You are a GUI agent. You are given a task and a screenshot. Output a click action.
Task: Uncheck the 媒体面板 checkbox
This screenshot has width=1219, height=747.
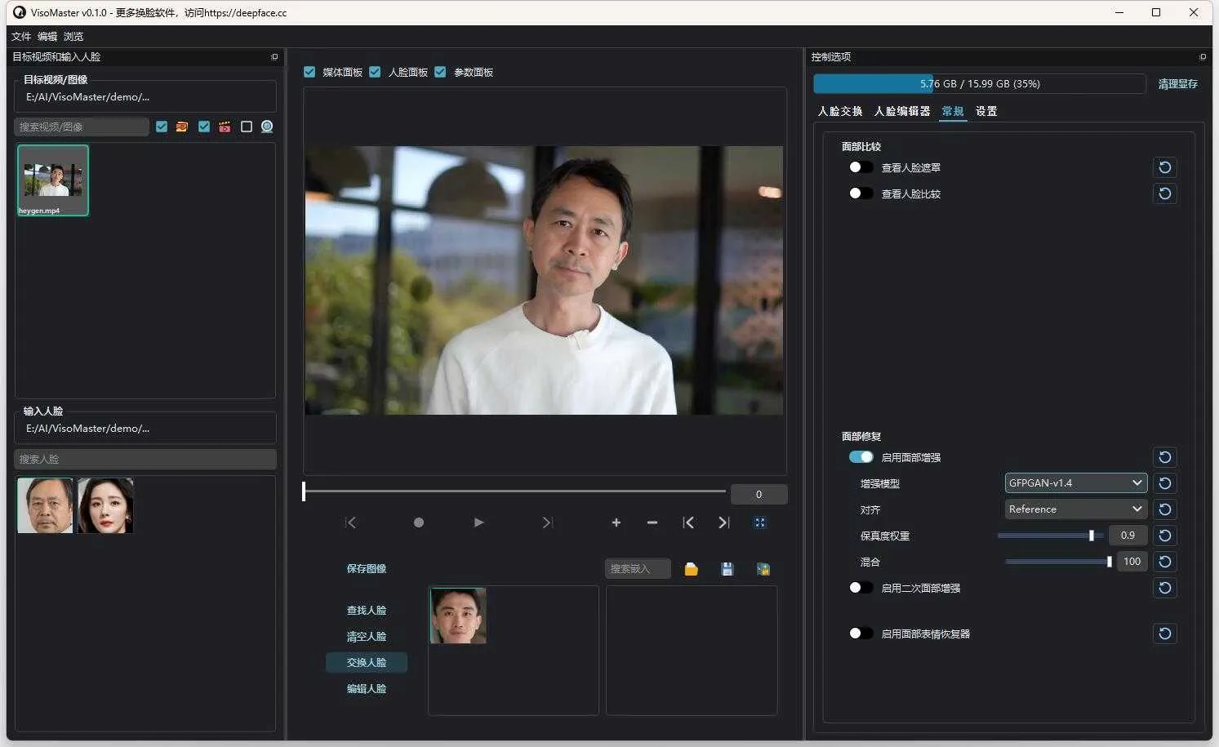coord(309,72)
